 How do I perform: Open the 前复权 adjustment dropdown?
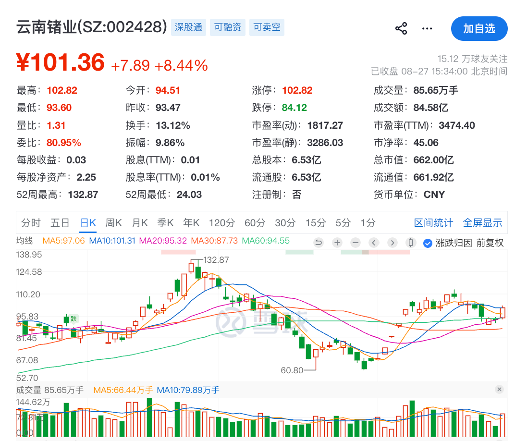[490, 243]
